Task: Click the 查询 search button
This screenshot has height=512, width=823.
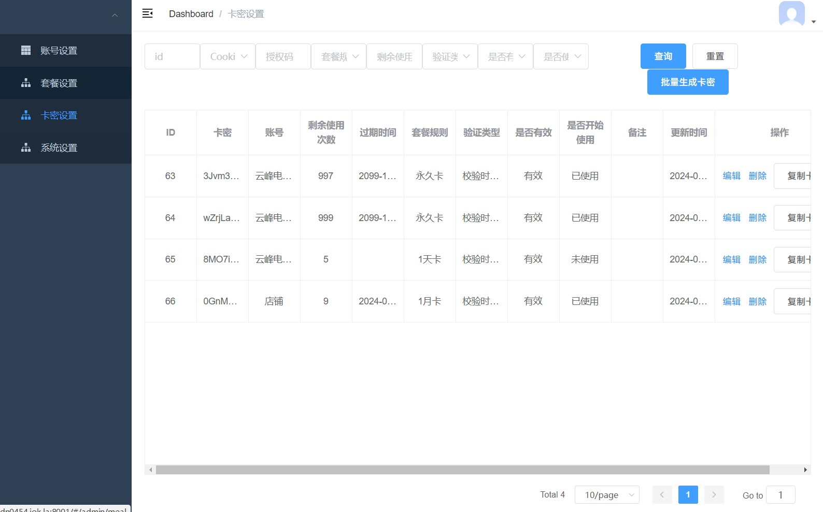Action: pyautogui.click(x=663, y=56)
